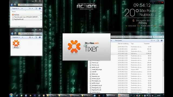The width and height of the screenshot is (173, 97).
Task: Open help in the dffsetup Explorer window
Action: pos(40,37)
